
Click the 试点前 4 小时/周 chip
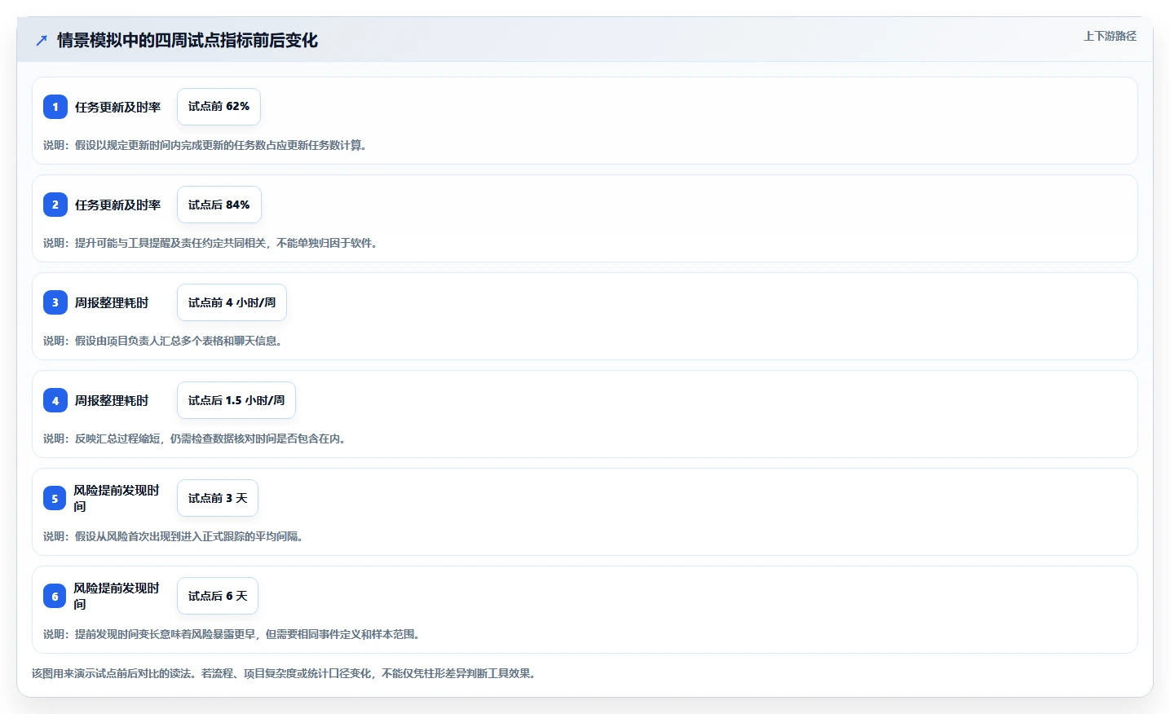point(232,302)
